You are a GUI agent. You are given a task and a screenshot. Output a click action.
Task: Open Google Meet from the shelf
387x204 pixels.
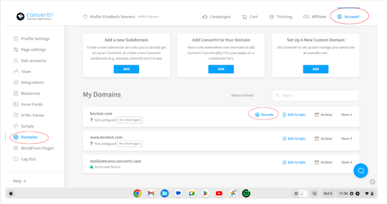[x=192, y=193]
